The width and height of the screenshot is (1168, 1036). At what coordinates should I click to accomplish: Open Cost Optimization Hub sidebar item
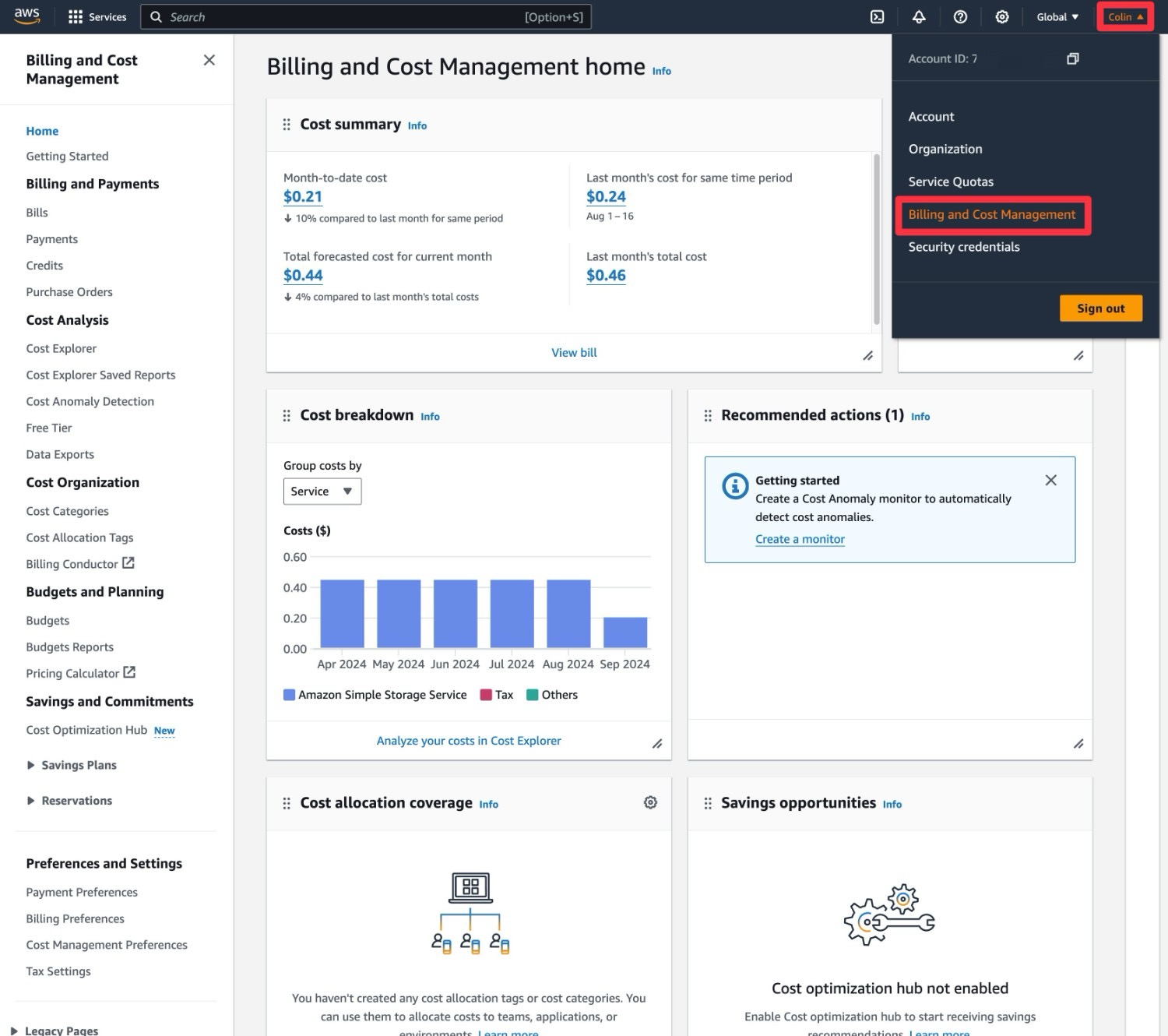[86, 731]
